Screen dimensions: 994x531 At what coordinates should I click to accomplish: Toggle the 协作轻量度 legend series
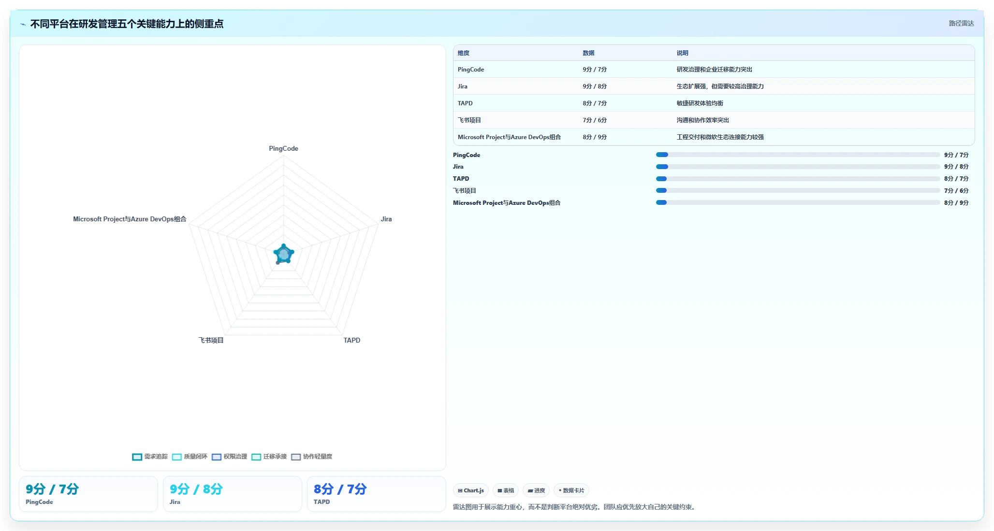pos(312,457)
